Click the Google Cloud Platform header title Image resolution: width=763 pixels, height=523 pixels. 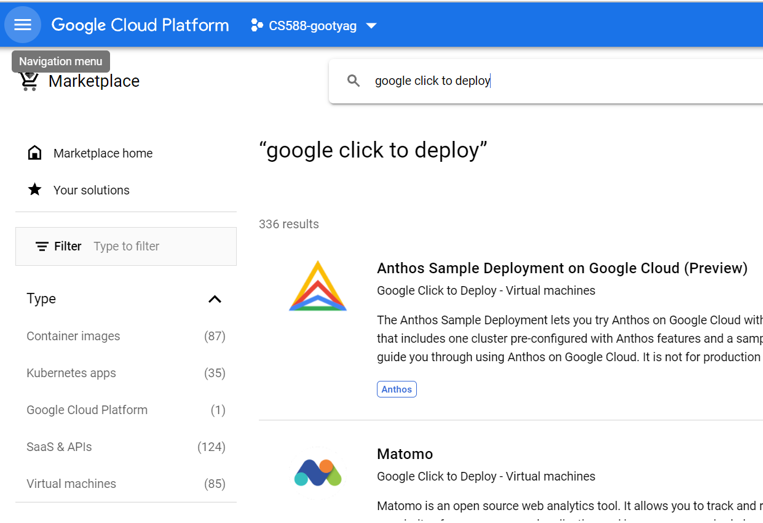[140, 25]
